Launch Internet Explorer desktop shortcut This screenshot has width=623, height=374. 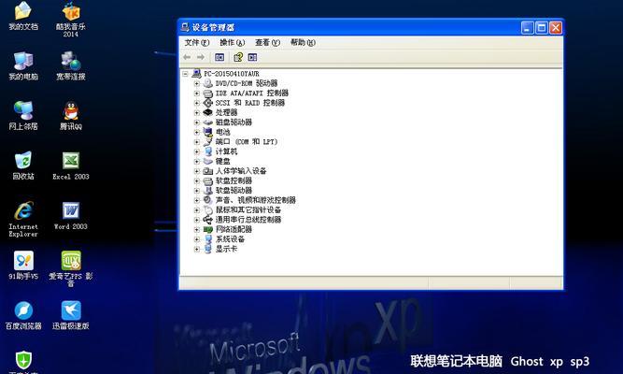click(x=23, y=219)
